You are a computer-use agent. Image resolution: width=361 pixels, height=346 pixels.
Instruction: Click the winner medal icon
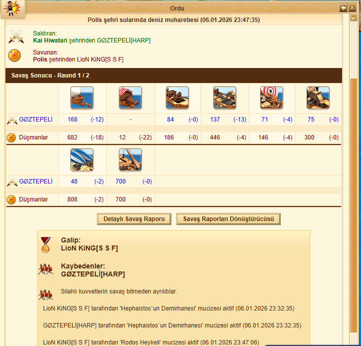tap(45, 245)
